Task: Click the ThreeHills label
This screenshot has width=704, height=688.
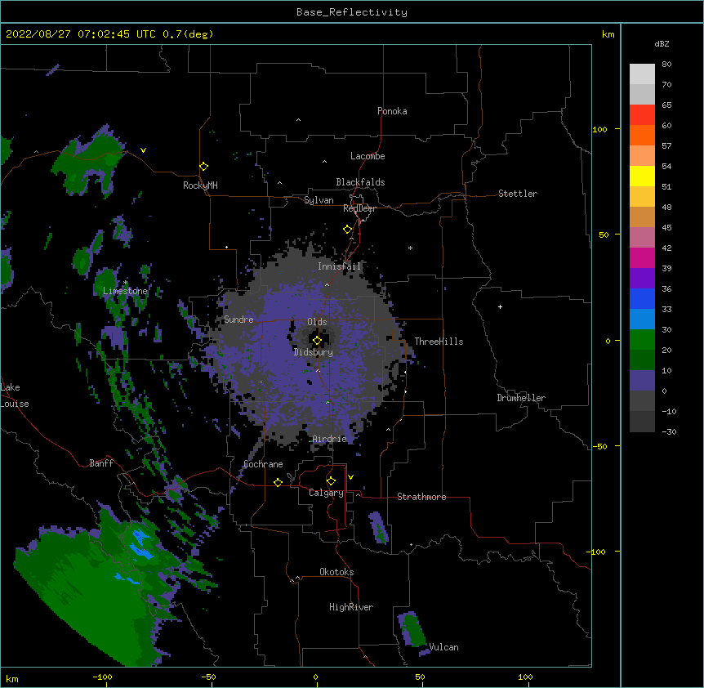Action: pyautogui.click(x=439, y=342)
